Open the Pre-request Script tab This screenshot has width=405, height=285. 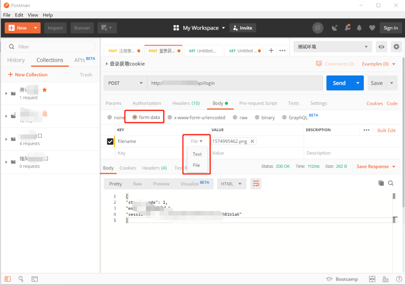click(x=258, y=103)
